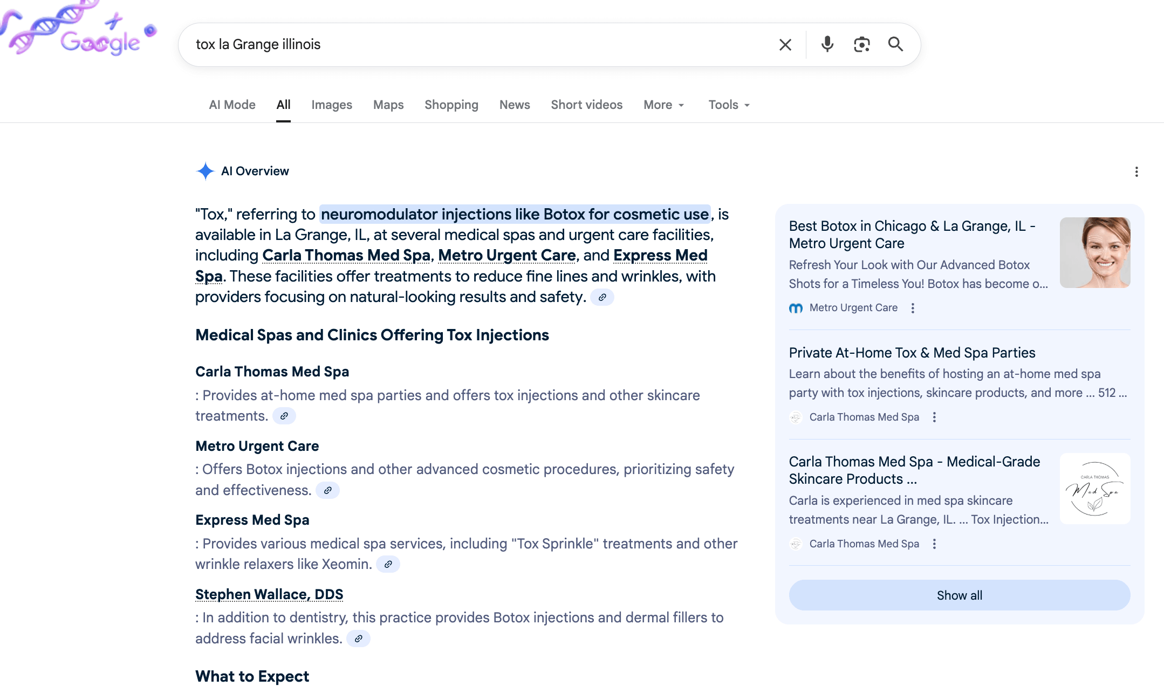Open Best Botox in Chicago & La Grange result
Screen dimensions: 1164x700
pyautogui.click(x=912, y=235)
